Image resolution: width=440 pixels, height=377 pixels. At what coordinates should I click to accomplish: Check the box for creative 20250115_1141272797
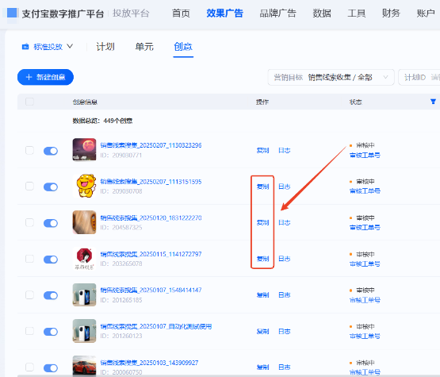coord(29,259)
